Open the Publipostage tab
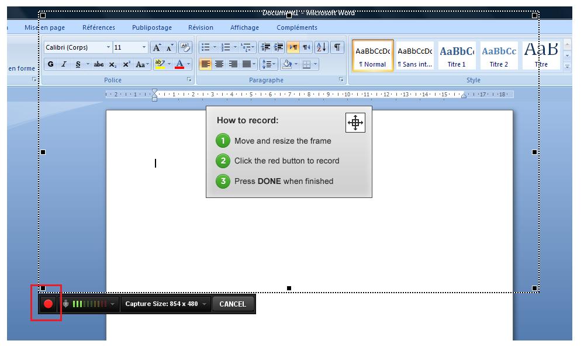 tap(152, 27)
